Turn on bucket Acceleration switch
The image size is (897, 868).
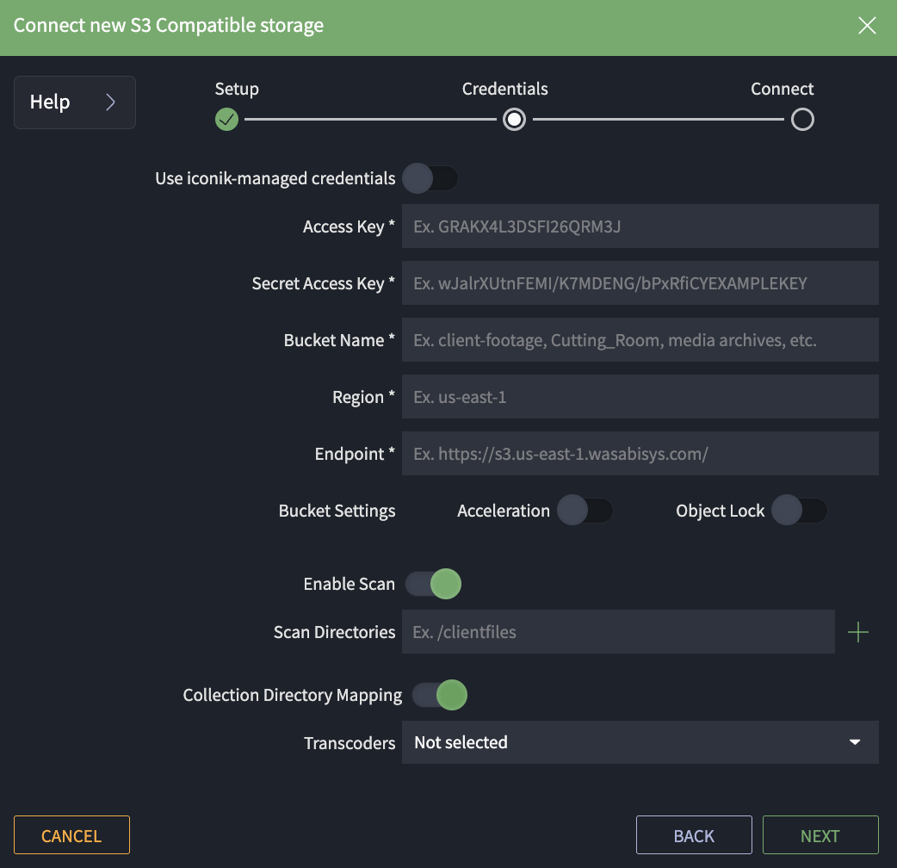[585, 511]
